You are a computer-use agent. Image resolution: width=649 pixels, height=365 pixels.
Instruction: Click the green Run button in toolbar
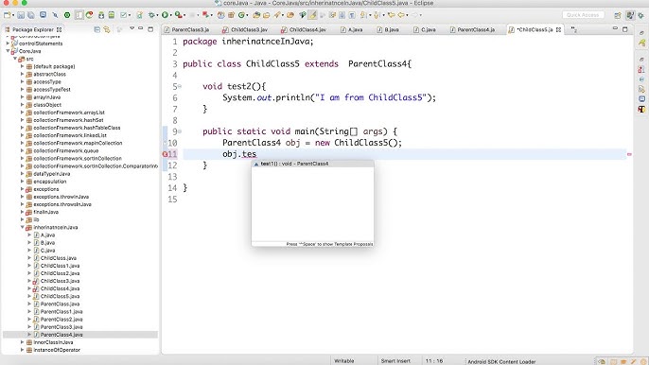[x=165, y=15]
